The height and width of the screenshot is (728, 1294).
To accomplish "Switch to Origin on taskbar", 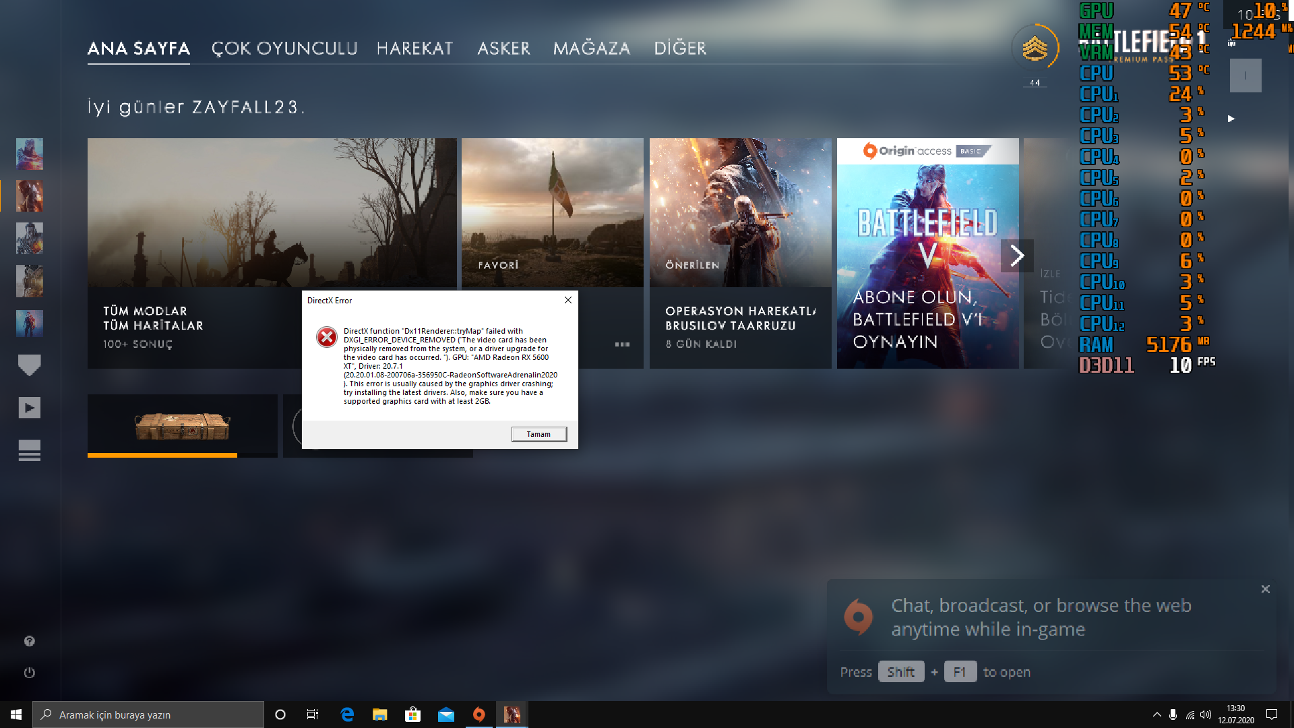I will tap(479, 715).
